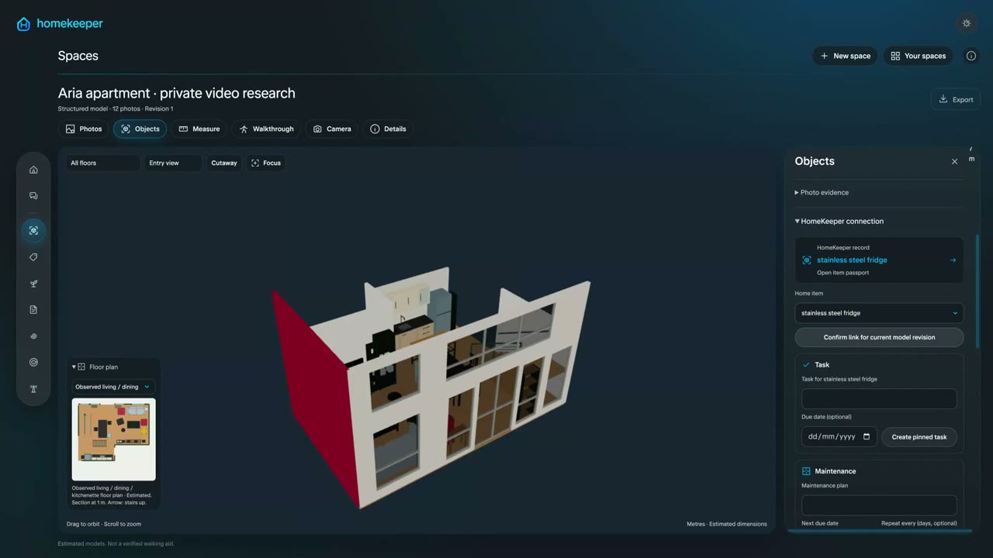Collapse the Floor plan panel
Viewport: 993px width, 558px height.
(95, 367)
